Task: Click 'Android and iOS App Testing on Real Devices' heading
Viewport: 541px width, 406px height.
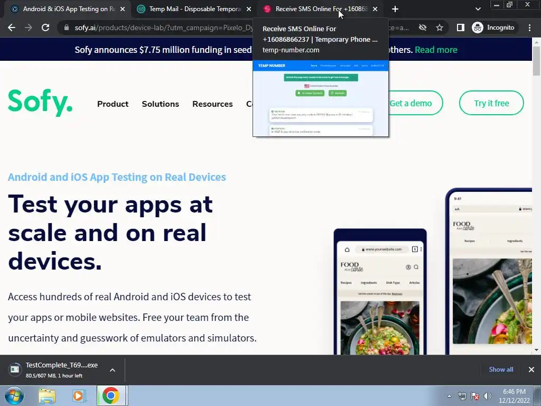Action: 117,177
